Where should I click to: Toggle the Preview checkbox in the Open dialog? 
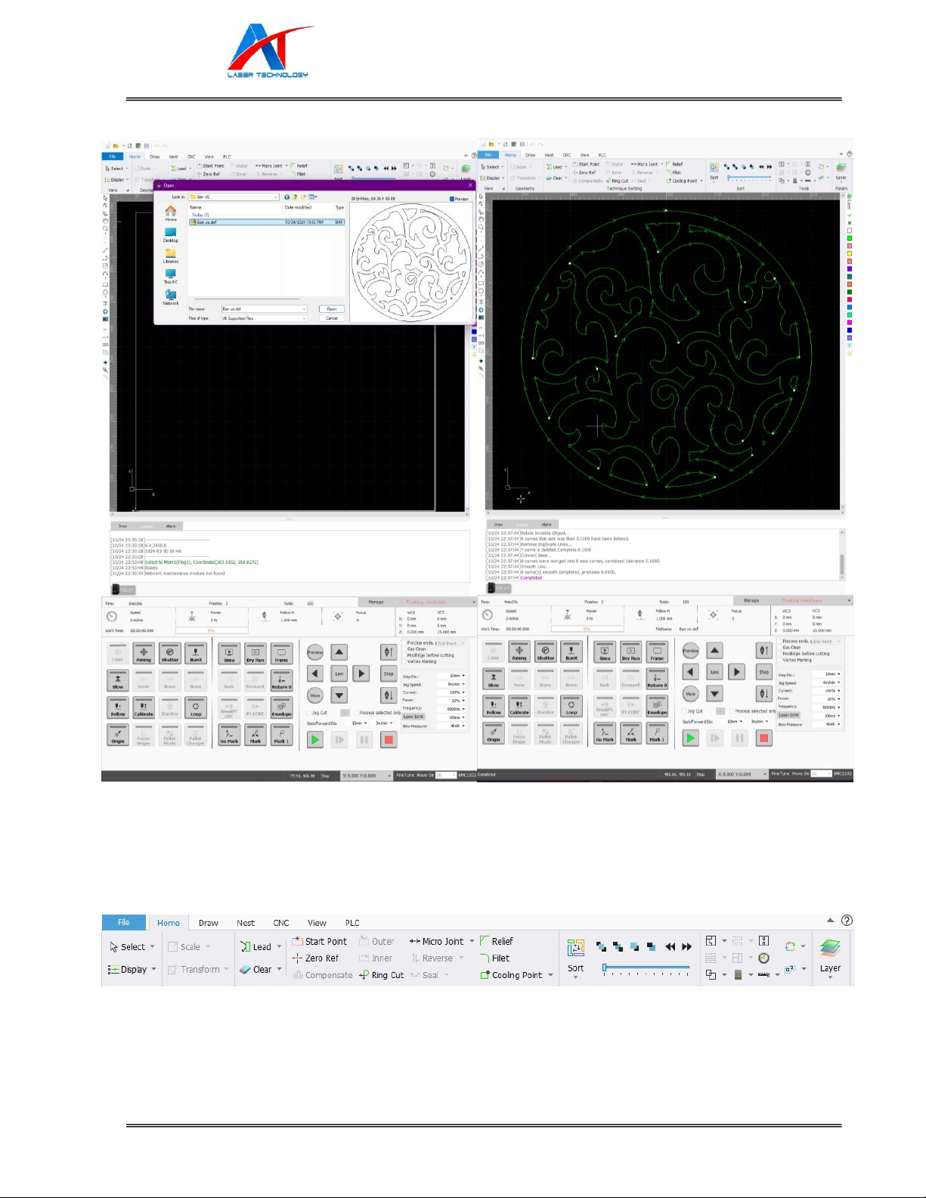(452, 199)
